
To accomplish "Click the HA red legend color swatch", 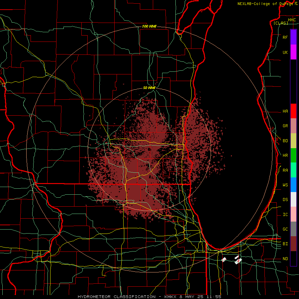I will click(x=293, y=111).
